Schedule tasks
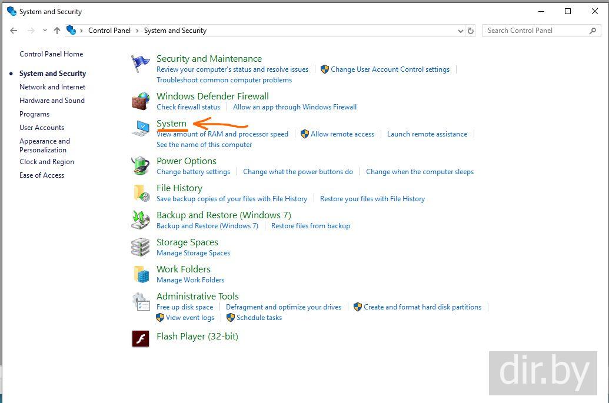Viewport: 609px width, 403px height. click(259, 318)
